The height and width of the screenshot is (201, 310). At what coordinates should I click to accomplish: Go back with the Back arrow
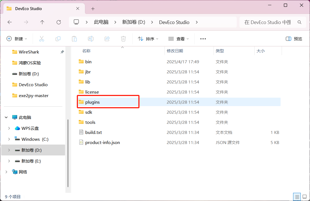[10, 22]
